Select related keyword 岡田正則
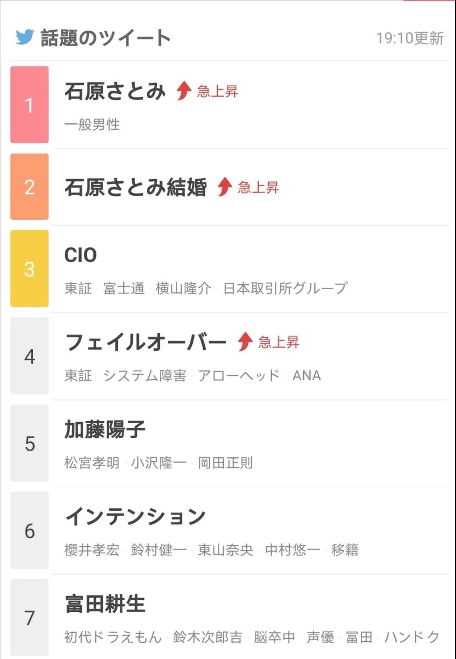Screen dimensions: 456x659 (x=225, y=463)
